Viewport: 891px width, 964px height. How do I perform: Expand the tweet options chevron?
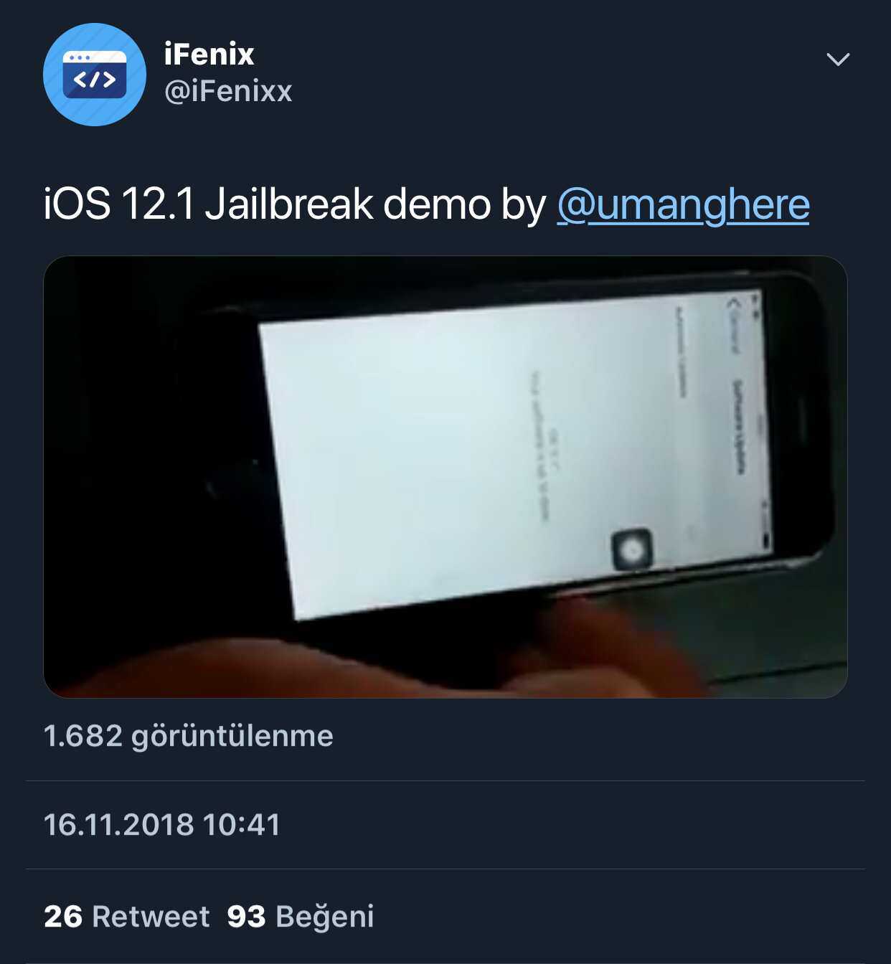(838, 60)
